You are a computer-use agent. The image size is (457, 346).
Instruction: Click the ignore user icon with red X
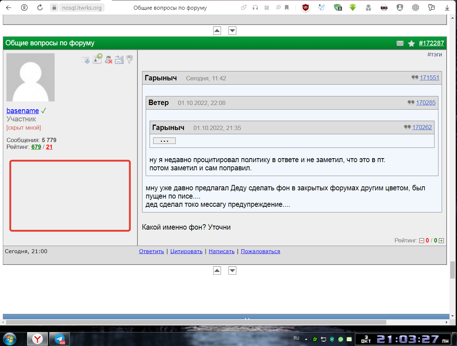109,60
